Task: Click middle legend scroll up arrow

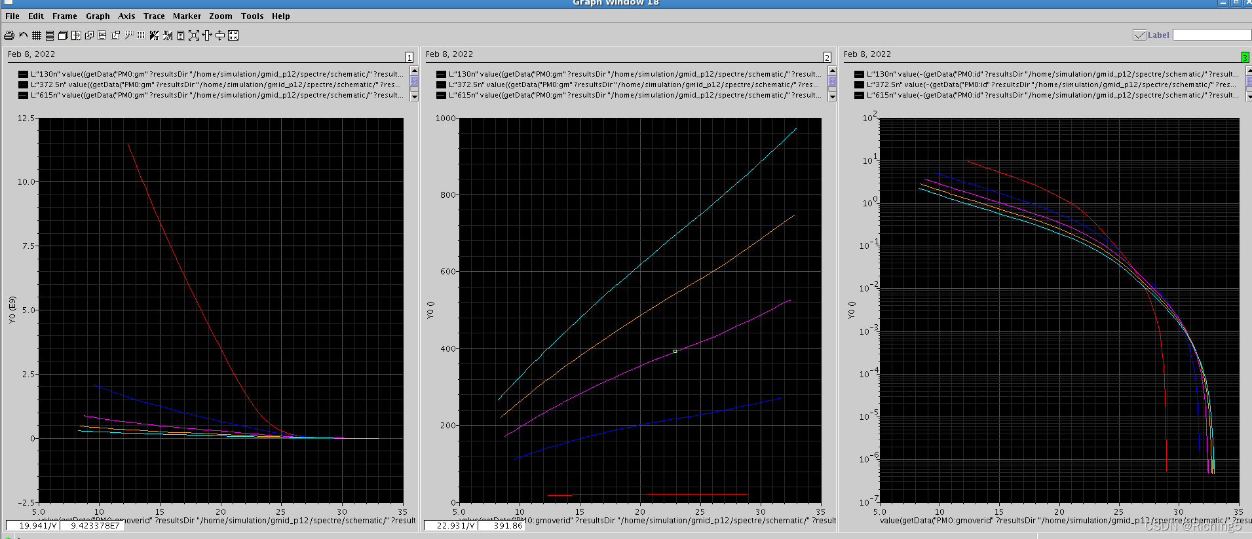Action: (x=832, y=71)
